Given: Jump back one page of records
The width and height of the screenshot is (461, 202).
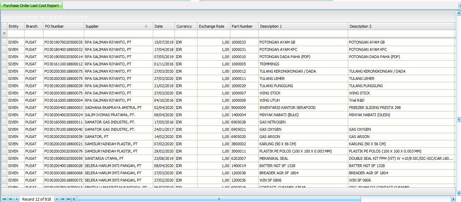Looking at the screenshot, I should click(11, 199).
